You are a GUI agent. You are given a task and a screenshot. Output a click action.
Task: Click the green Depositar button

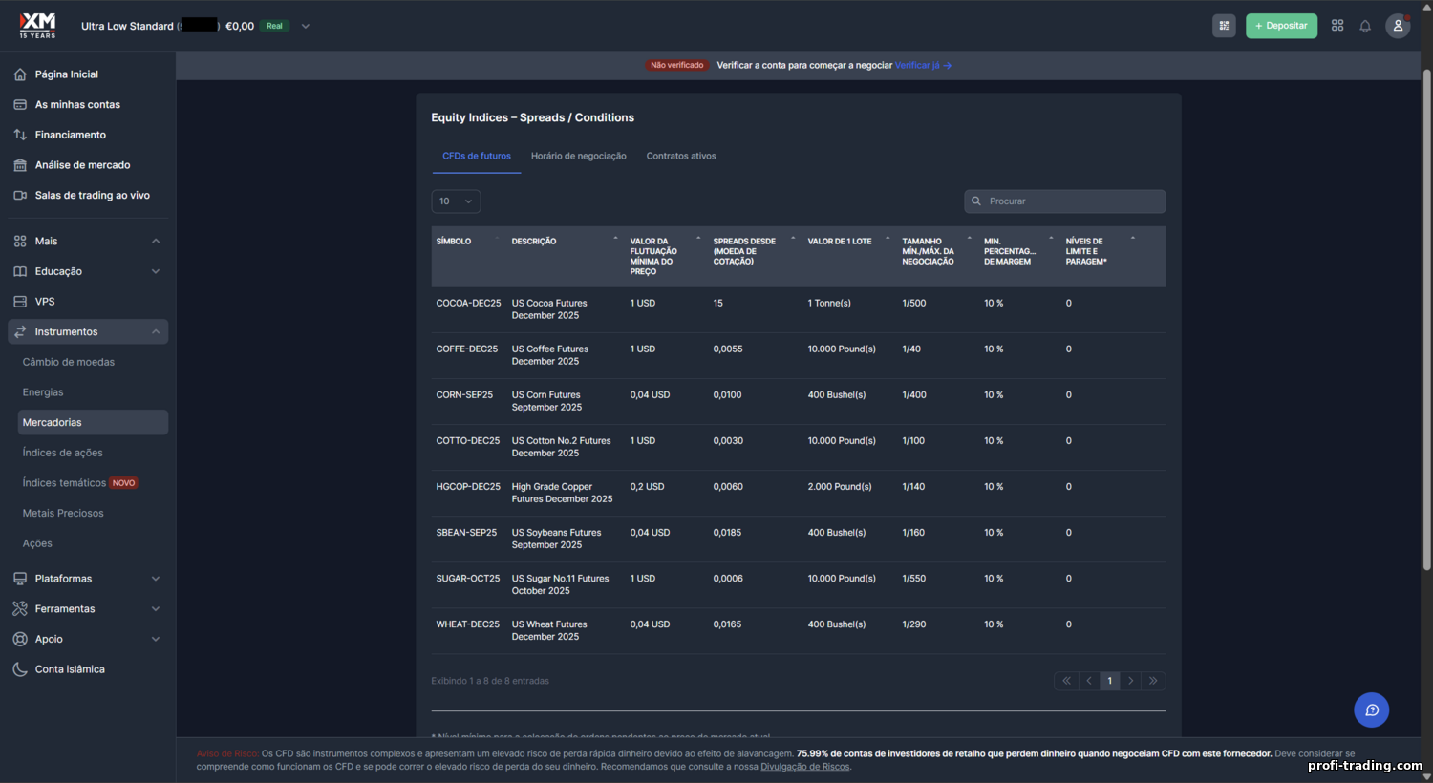pyautogui.click(x=1281, y=26)
